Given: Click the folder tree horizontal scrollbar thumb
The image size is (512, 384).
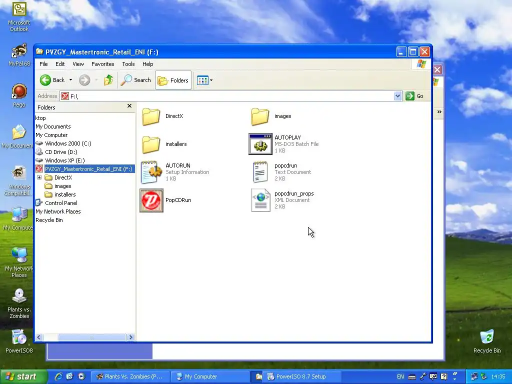Looking at the screenshot, I should [92, 337].
